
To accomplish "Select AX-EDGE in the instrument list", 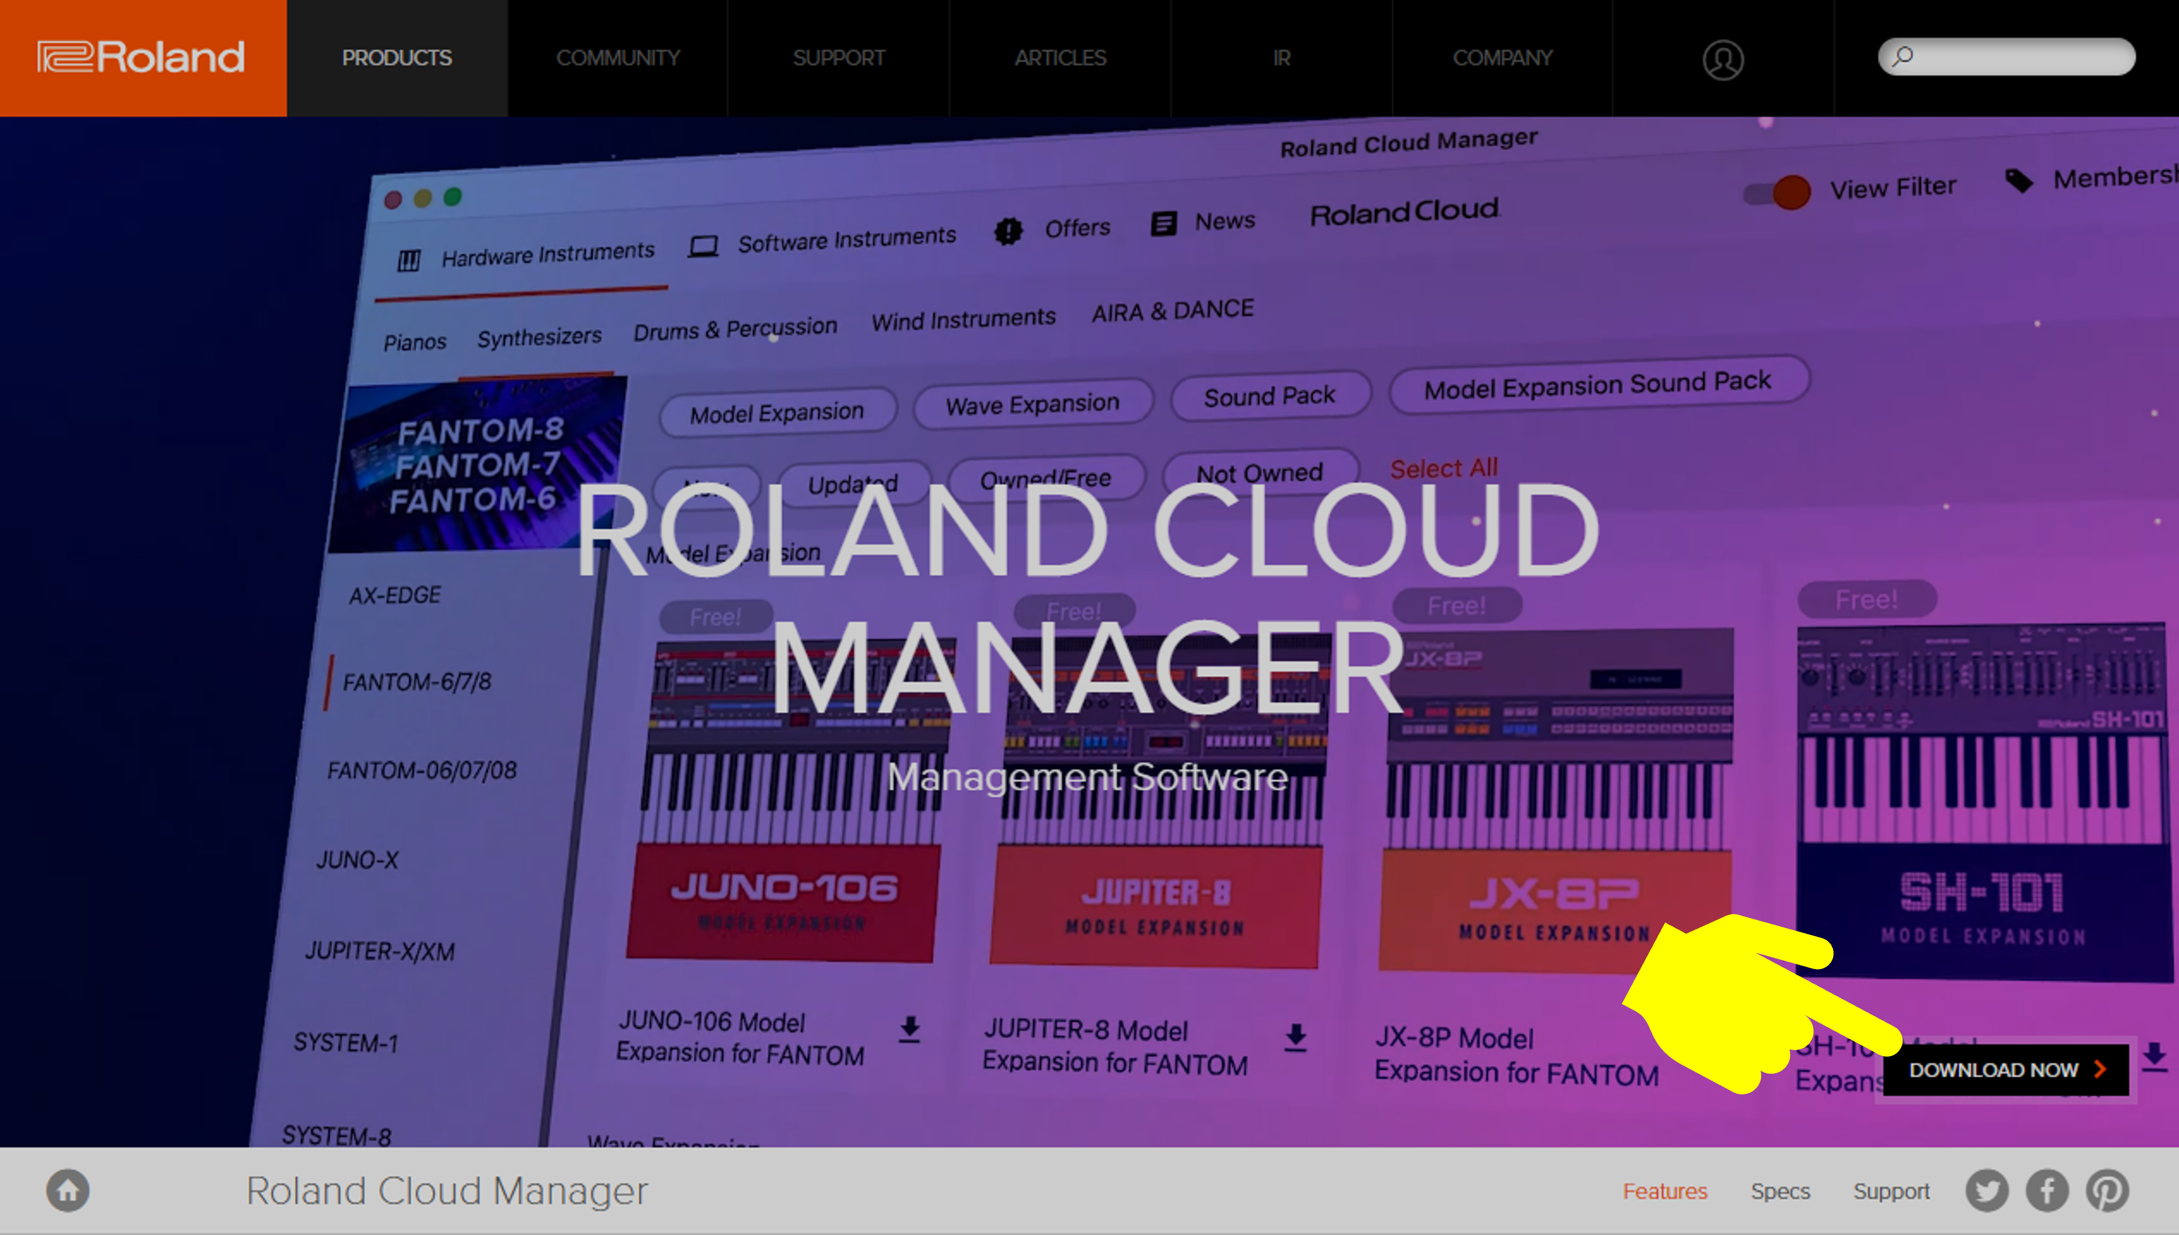I will click(x=395, y=595).
